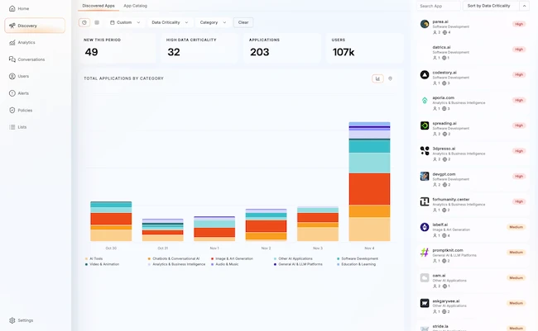
Task: Click the Users 107k stat card
Action: 365,48
